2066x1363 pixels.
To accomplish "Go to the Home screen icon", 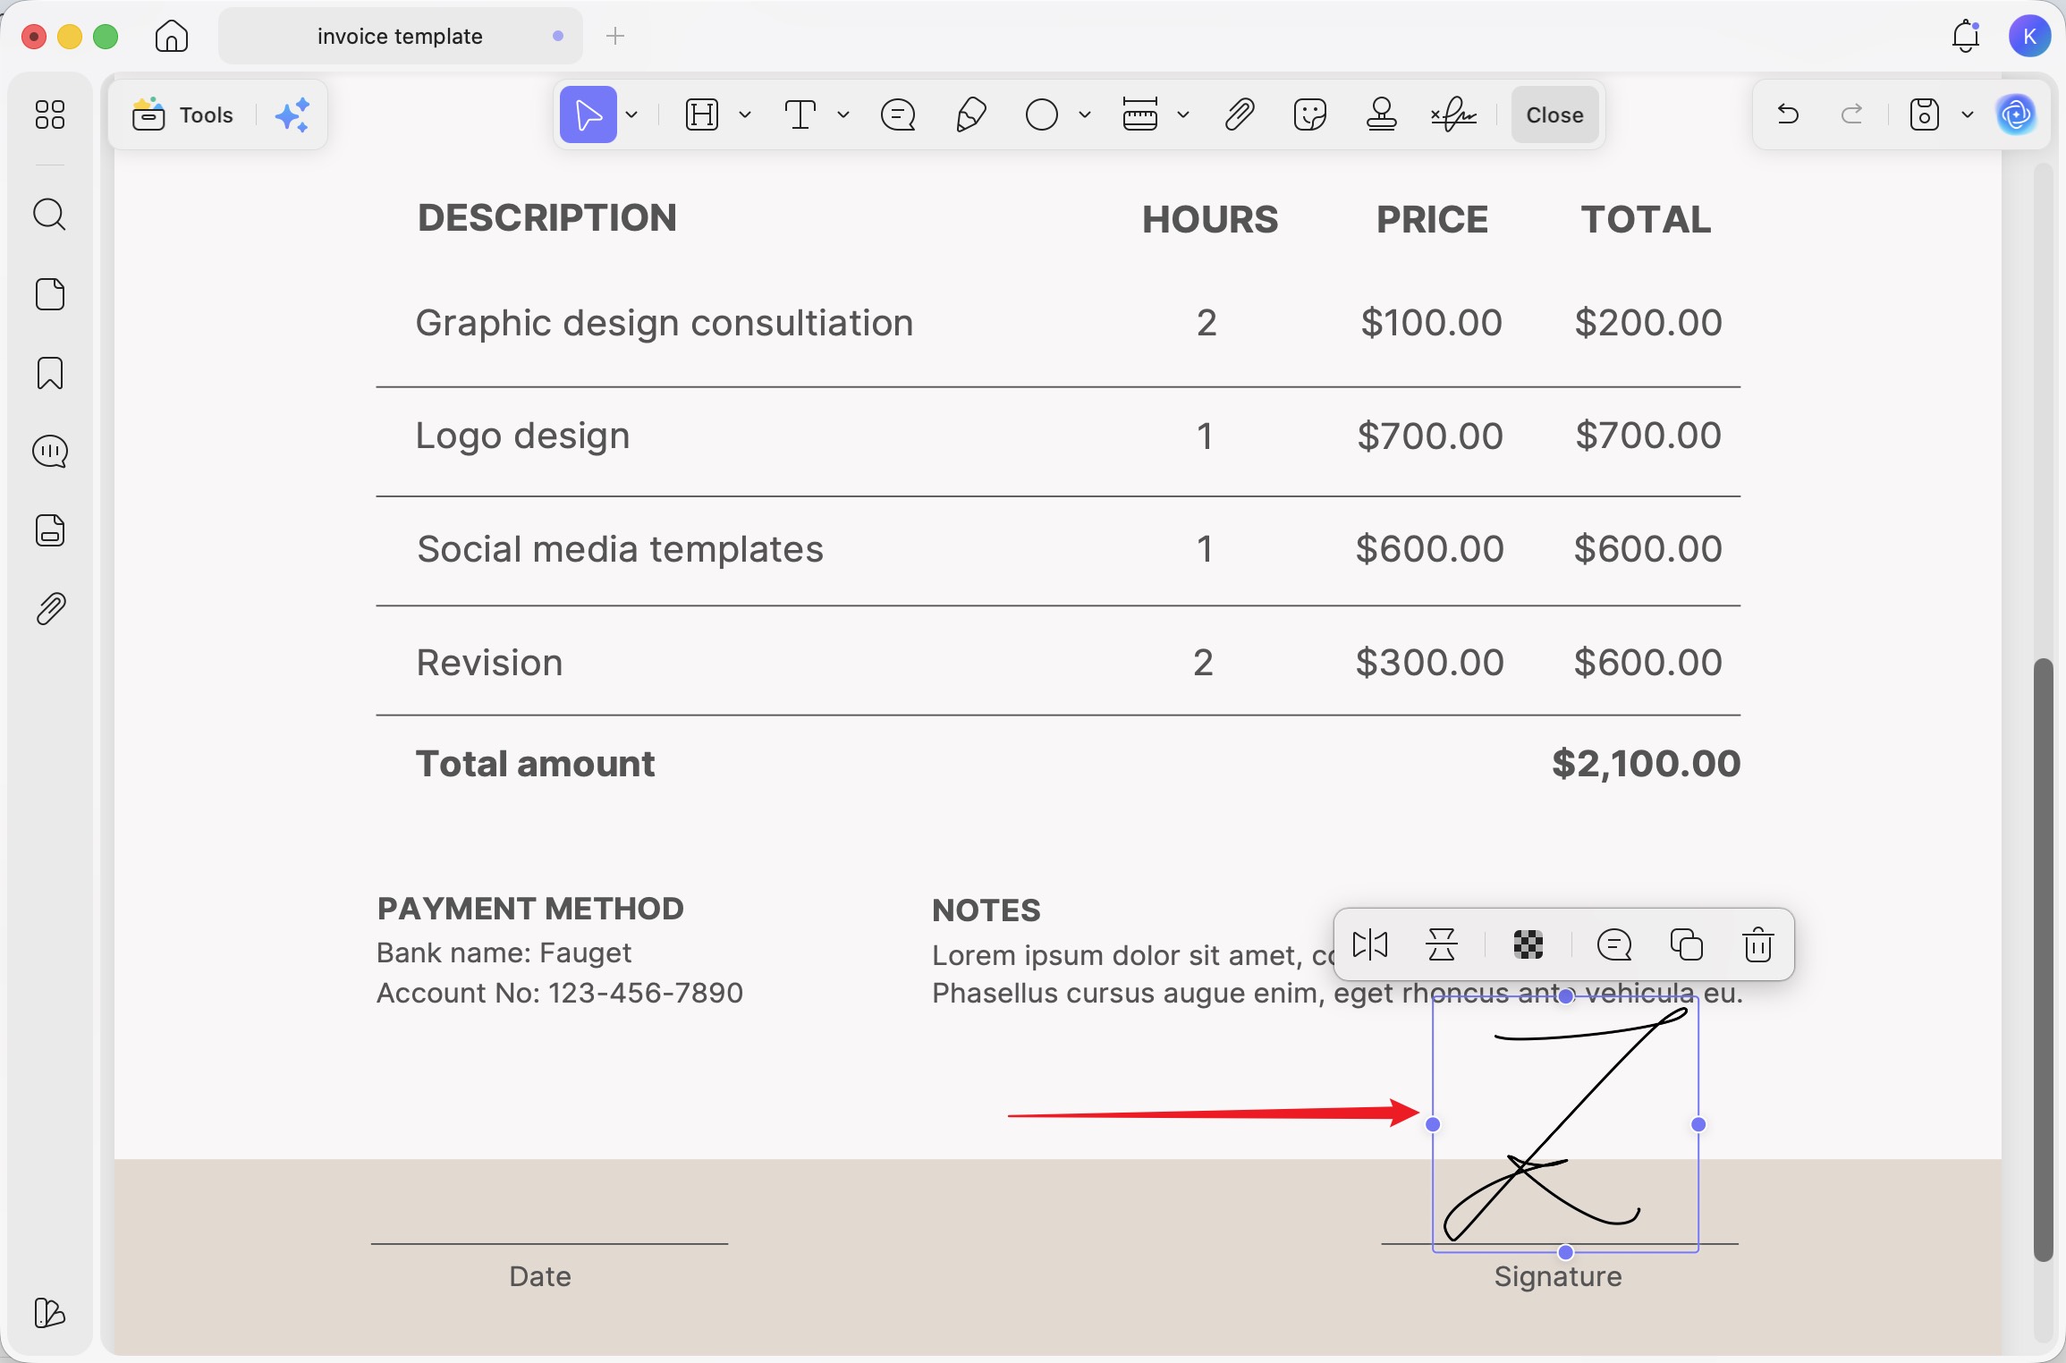I will coord(172,37).
